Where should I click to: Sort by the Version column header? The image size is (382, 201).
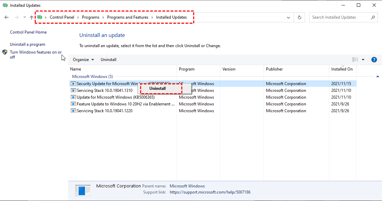point(242,69)
